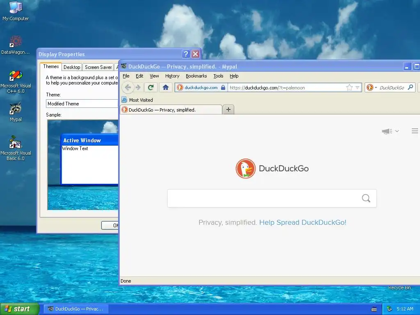The width and height of the screenshot is (420, 315).
Task: Click the network tray icon near clock
Action: [x=390, y=309]
